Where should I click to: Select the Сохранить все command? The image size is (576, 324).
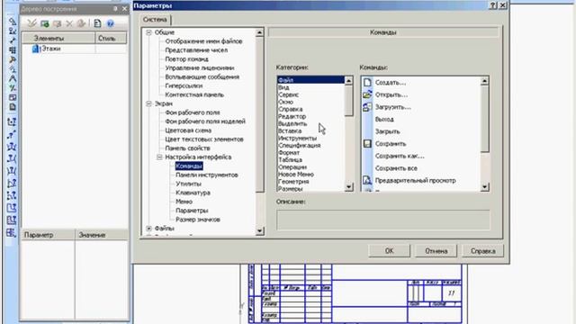click(x=396, y=168)
